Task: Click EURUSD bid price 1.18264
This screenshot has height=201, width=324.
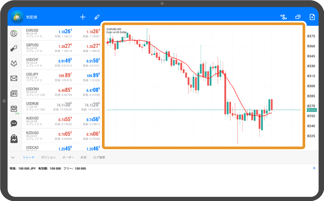Action: pyautogui.click(x=65, y=31)
